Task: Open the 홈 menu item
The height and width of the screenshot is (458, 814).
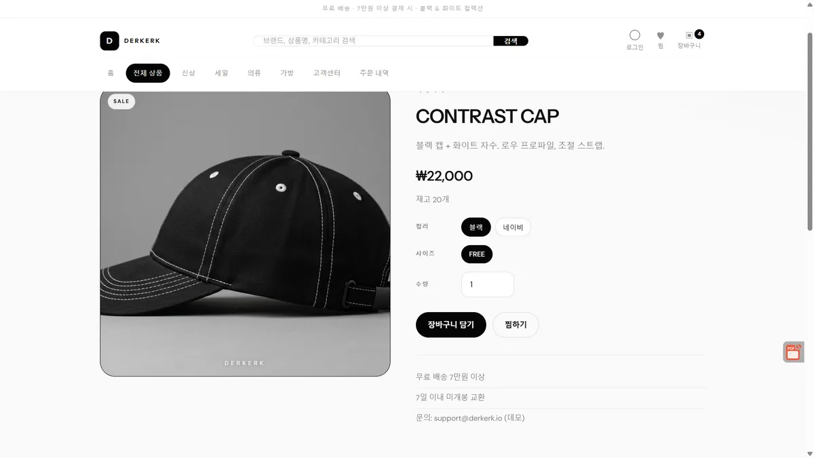Action: point(111,73)
